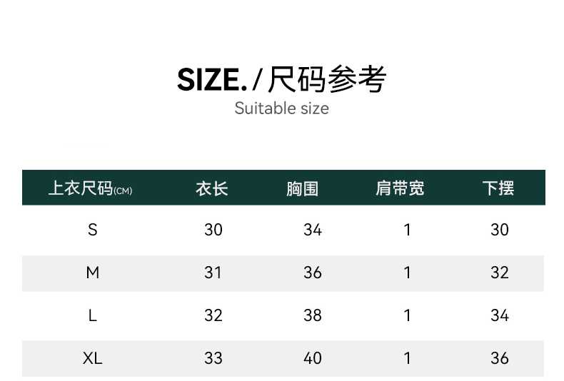Click the 衣长 value 31 for size M

(x=213, y=273)
